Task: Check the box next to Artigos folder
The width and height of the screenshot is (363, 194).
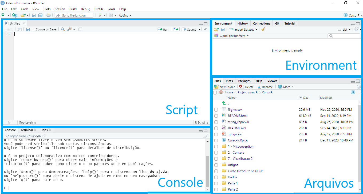Action: pyautogui.click(x=216, y=165)
